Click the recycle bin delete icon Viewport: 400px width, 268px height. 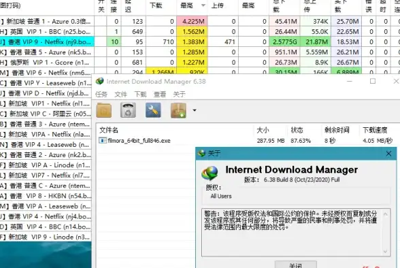tap(128, 110)
